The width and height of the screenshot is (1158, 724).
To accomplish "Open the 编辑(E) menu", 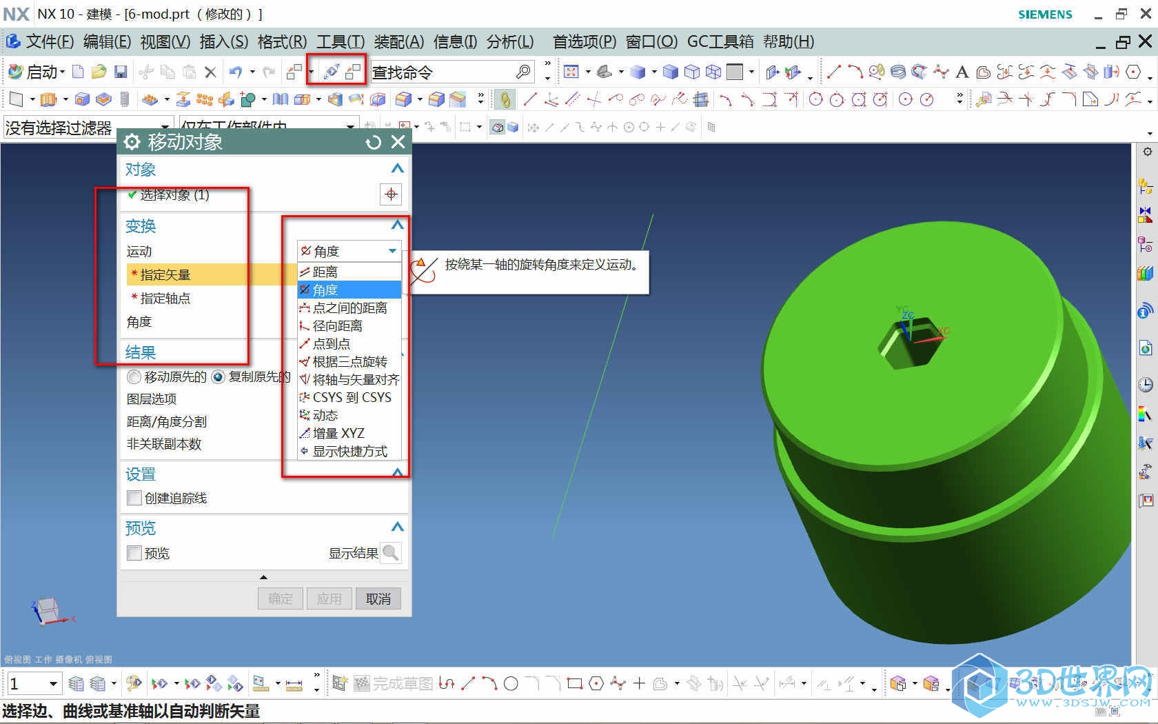I will pyautogui.click(x=107, y=42).
